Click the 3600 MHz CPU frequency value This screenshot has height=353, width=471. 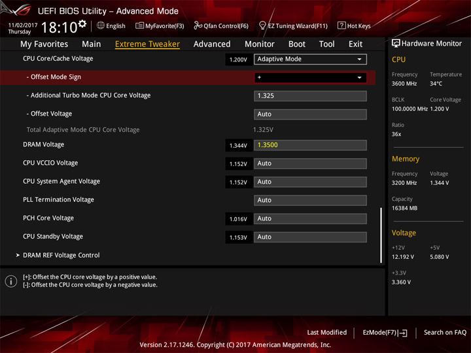404,84
